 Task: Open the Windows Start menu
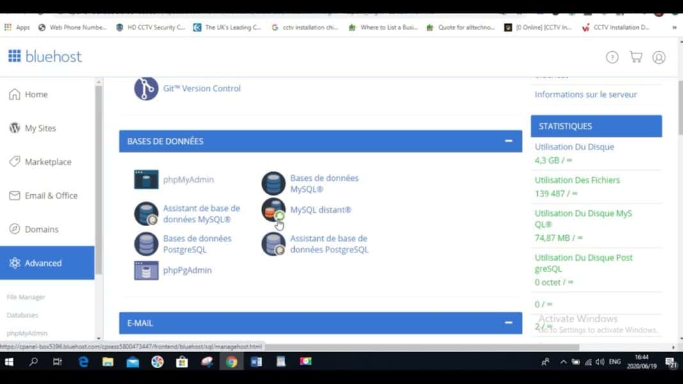[x=9, y=362]
